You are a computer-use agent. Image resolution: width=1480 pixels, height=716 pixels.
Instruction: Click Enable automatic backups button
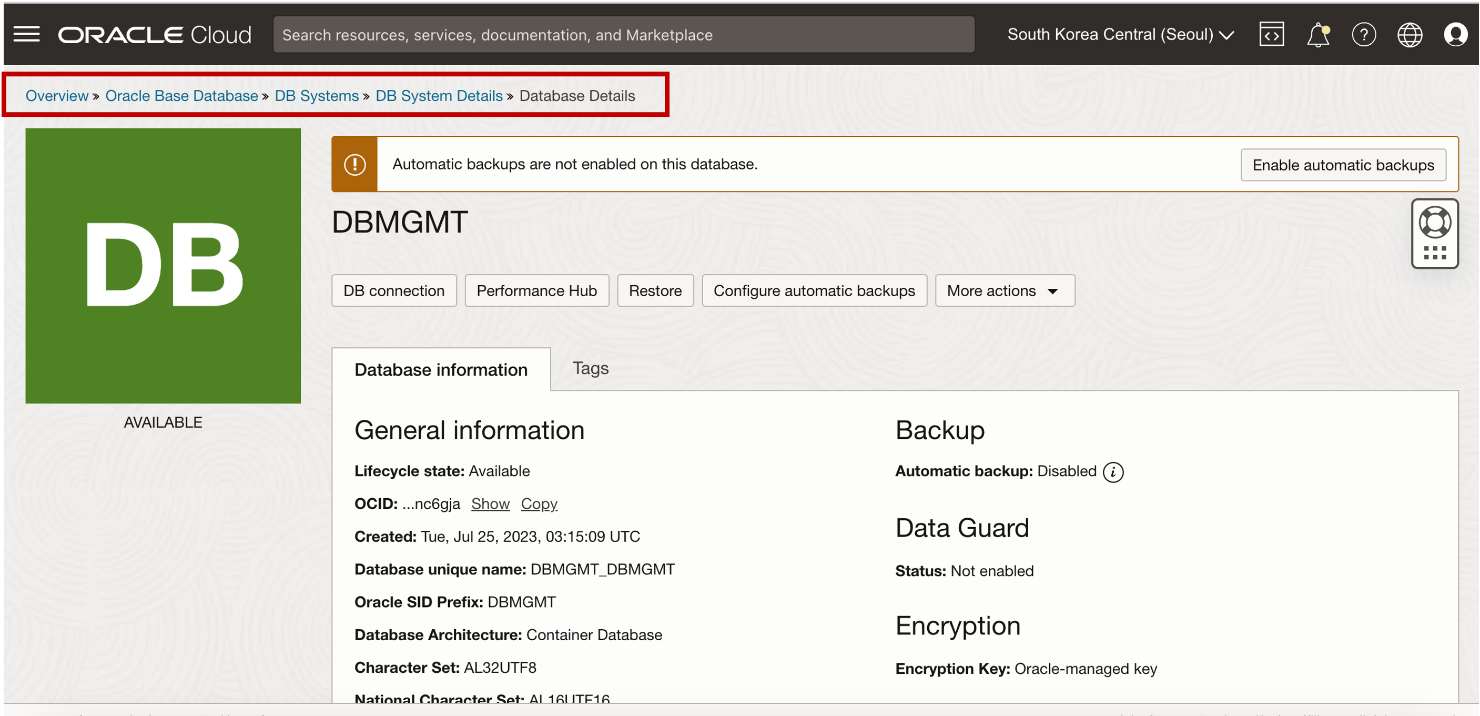pos(1343,165)
